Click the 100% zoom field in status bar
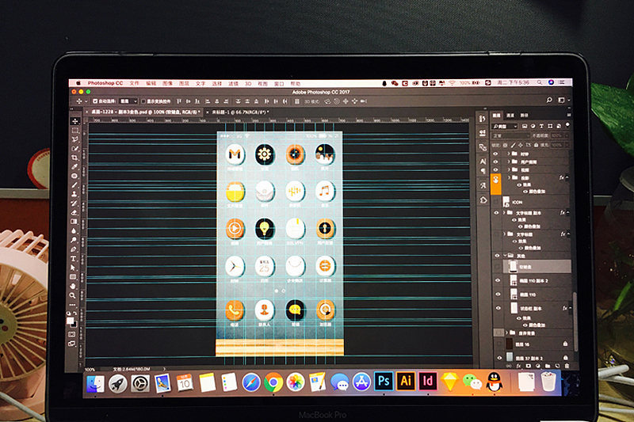 (90, 370)
